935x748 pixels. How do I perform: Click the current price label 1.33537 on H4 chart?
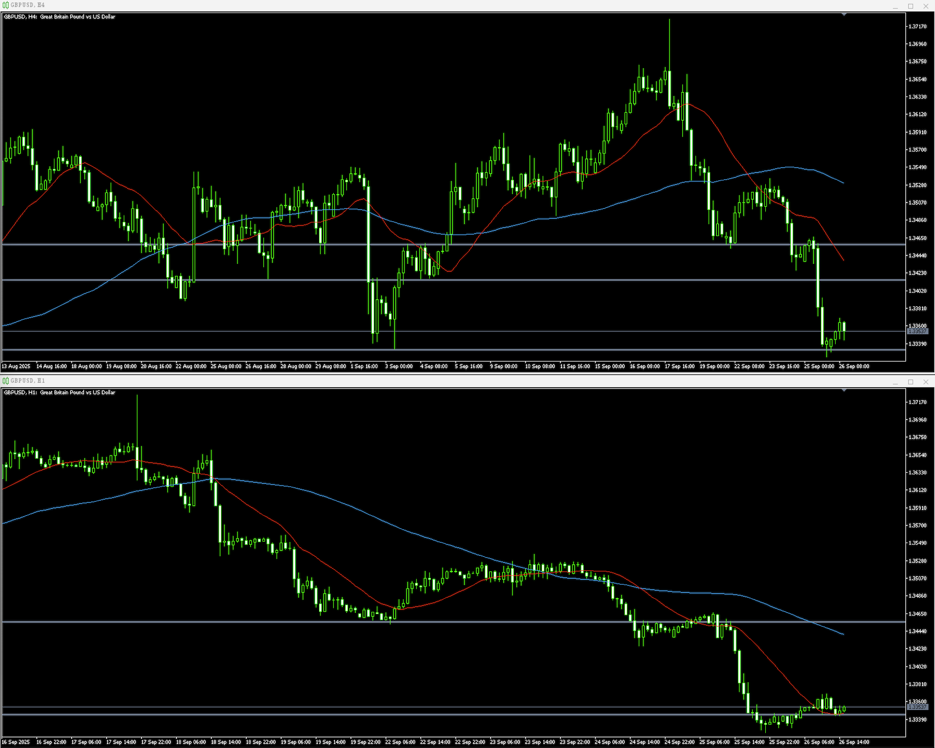click(917, 331)
